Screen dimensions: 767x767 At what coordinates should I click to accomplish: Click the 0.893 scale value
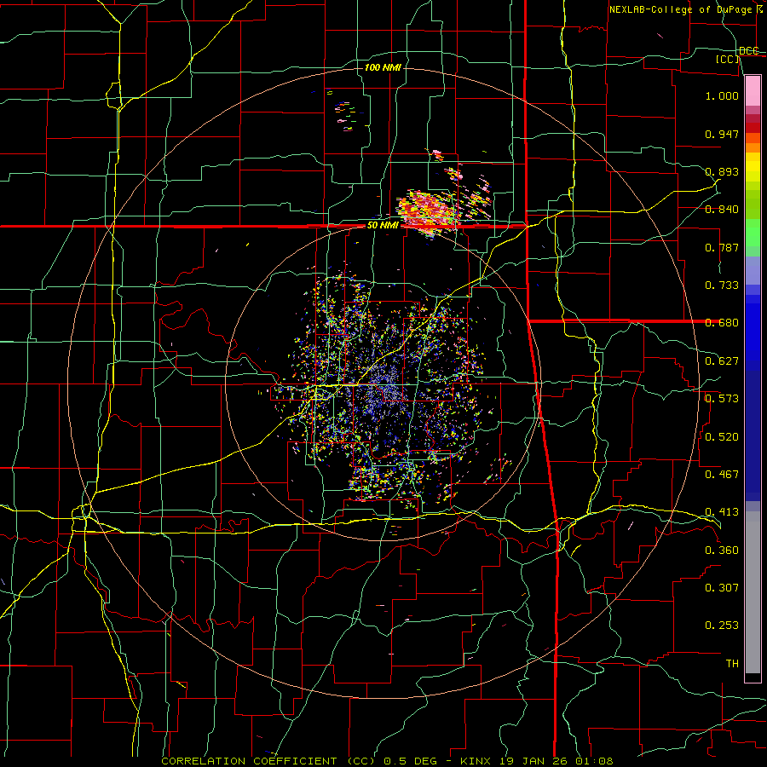point(722,171)
